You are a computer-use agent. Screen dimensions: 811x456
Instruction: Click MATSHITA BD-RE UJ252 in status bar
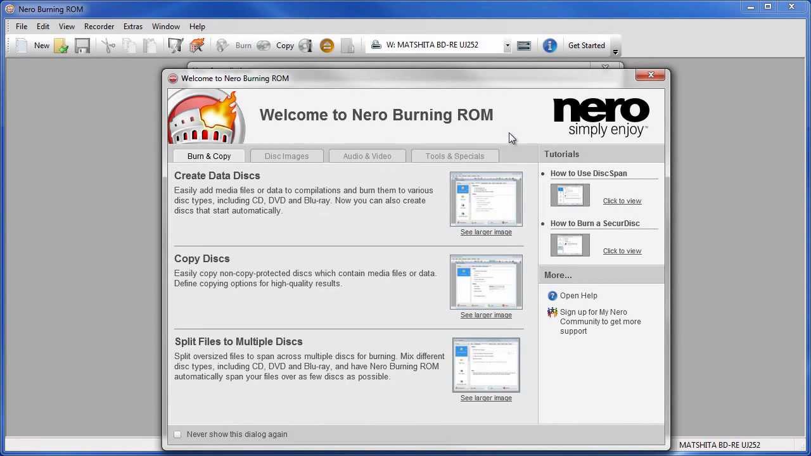(x=719, y=445)
